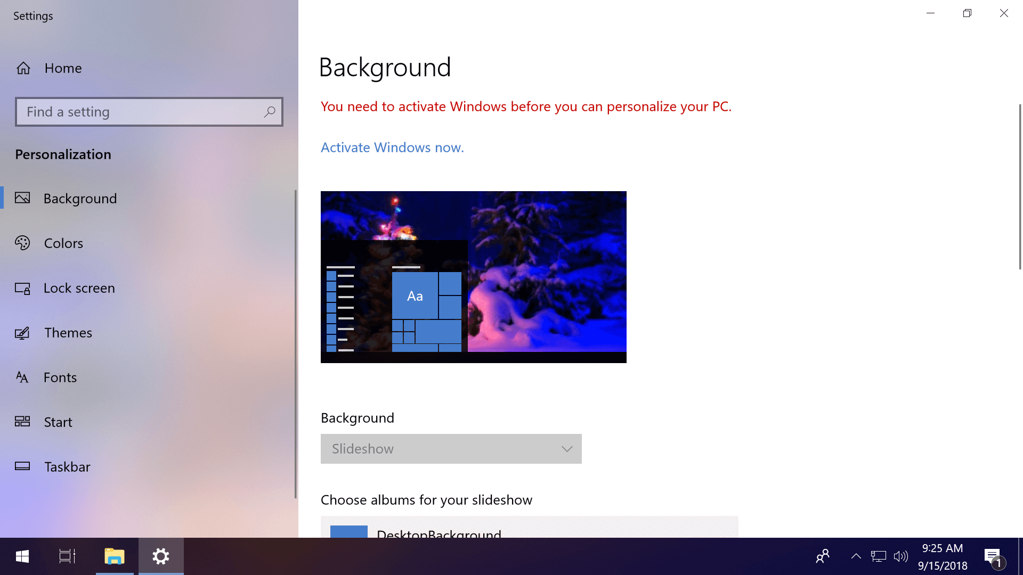This screenshot has height=575, width=1023.
Task: Click the Home navigation button
Action: [x=63, y=68]
